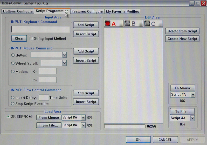207x145 pixels.
Task: Click the script size progress bar
Action: coord(125,126)
